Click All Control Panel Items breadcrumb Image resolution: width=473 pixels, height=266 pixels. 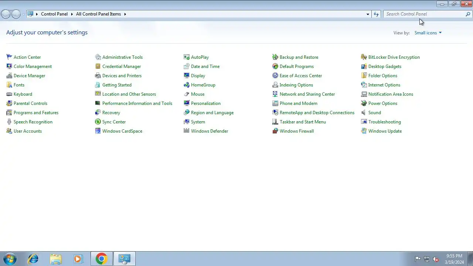coord(98,14)
